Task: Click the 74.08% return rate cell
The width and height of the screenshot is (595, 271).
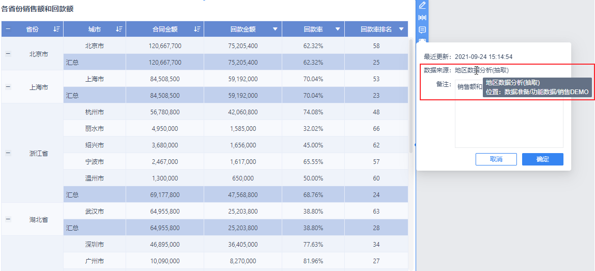Action: pyautogui.click(x=313, y=112)
